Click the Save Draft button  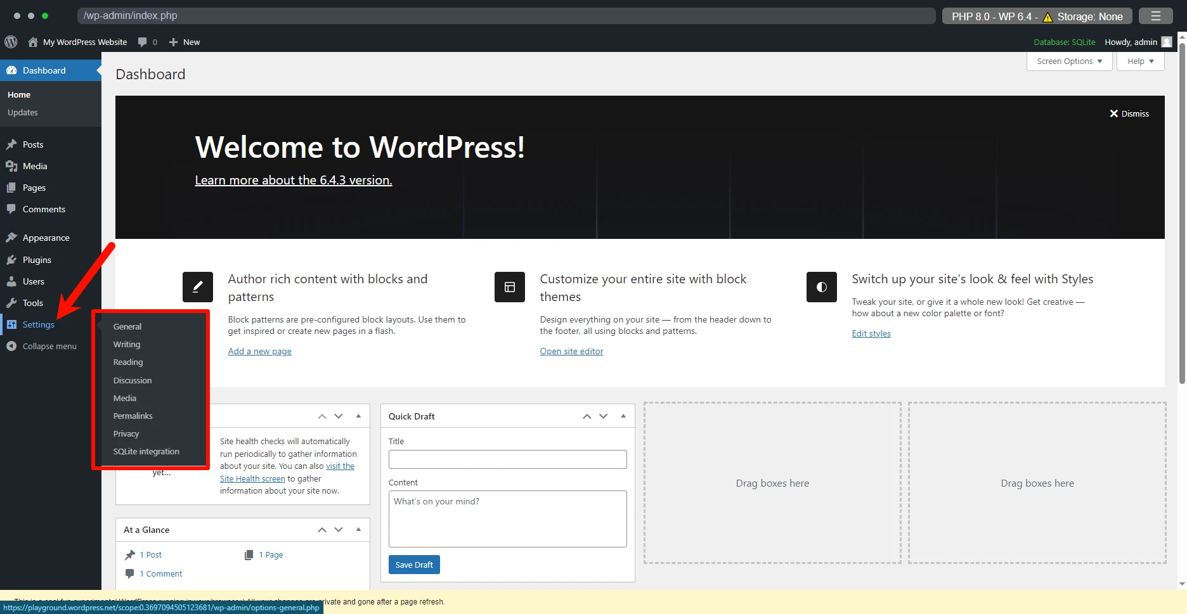tap(413, 565)
